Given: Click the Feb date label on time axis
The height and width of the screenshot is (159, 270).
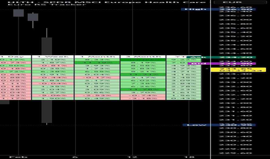Looking at the screenshot, I should (x=18, y=157).
